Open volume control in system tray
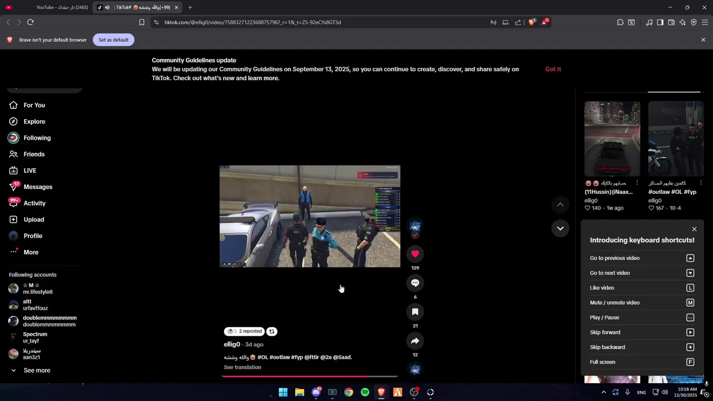This screenshot has width=713, height=401. point(665,392)
